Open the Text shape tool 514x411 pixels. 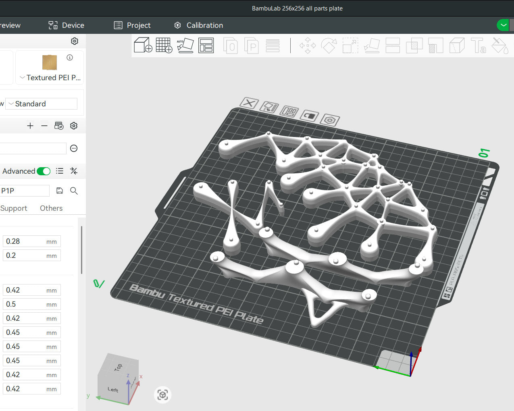[478, 46]
